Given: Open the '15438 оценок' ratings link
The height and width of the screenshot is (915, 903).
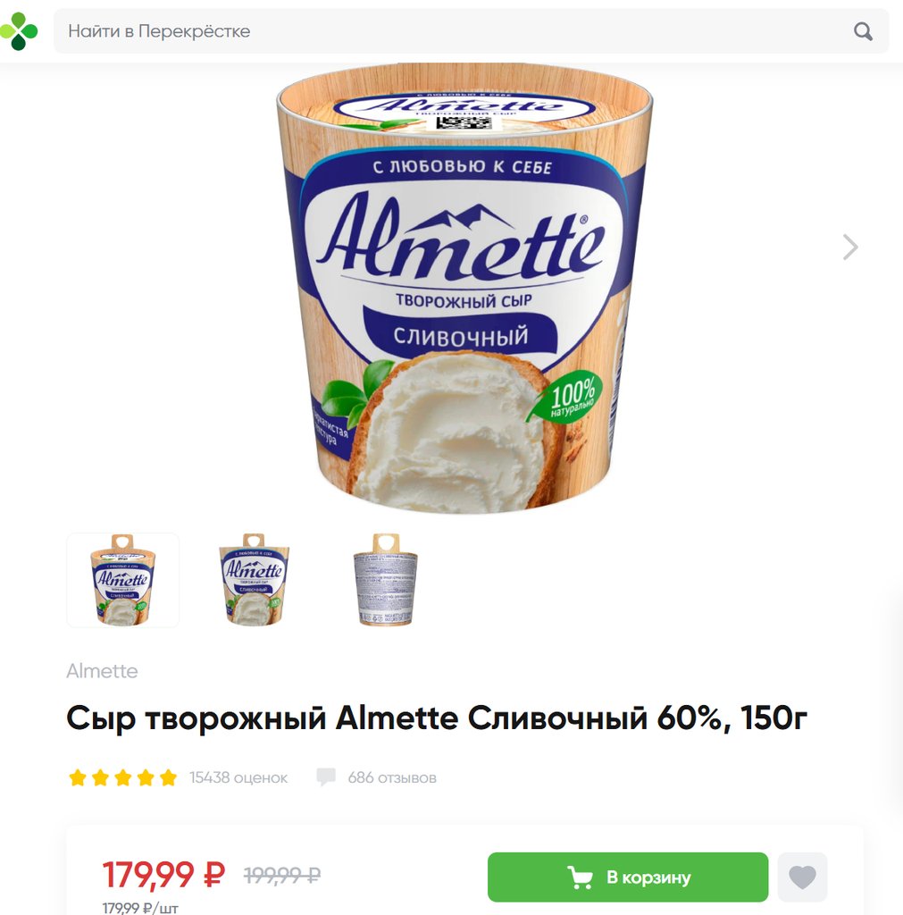Looking at the screenshot, I should point(238,778).
